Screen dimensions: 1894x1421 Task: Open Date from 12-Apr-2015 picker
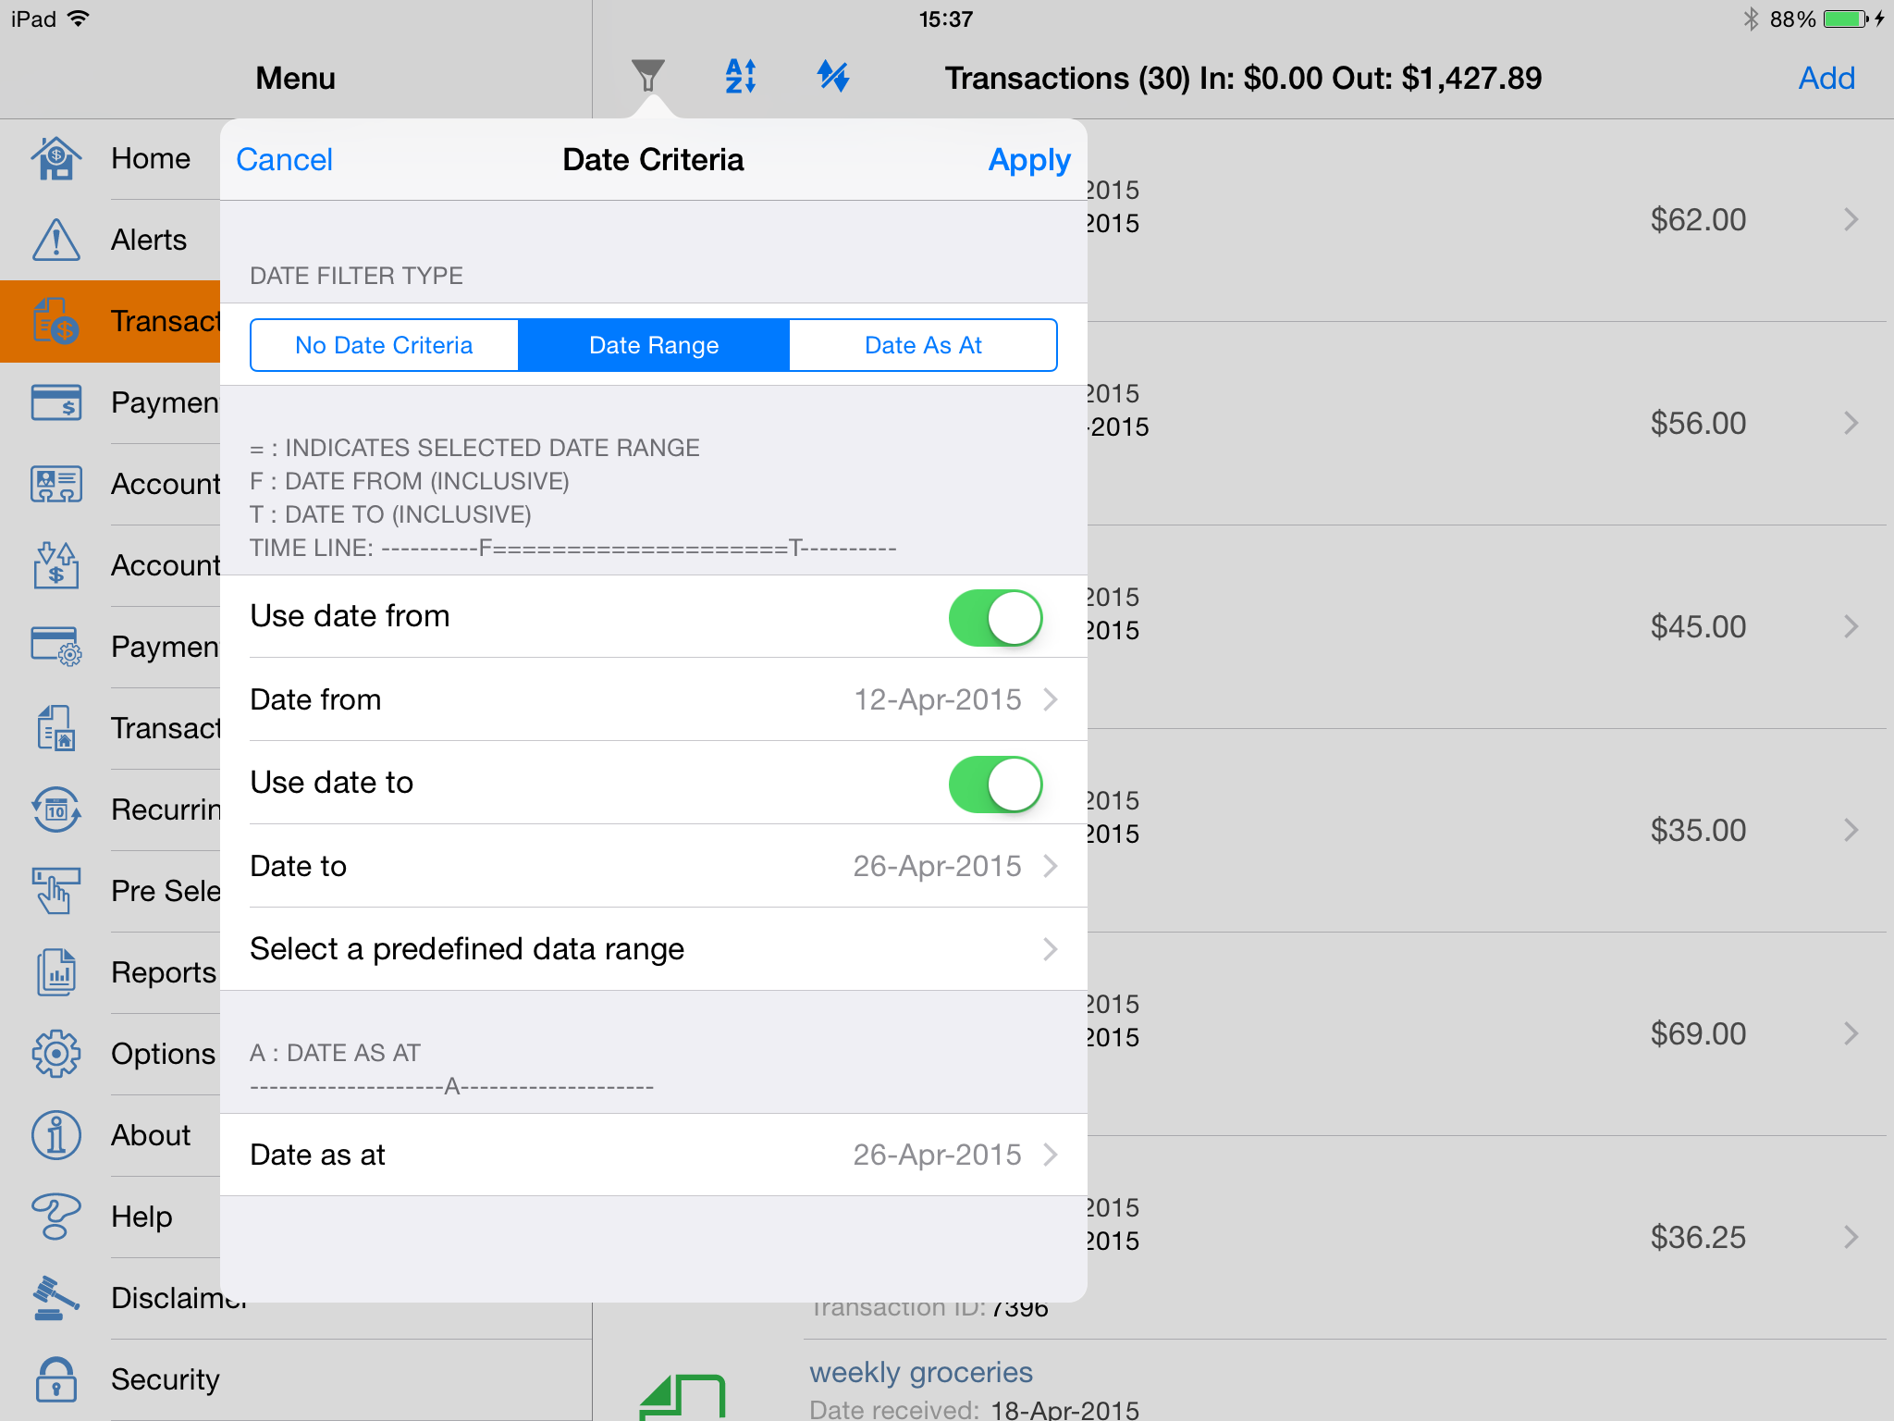click(653, 699)
